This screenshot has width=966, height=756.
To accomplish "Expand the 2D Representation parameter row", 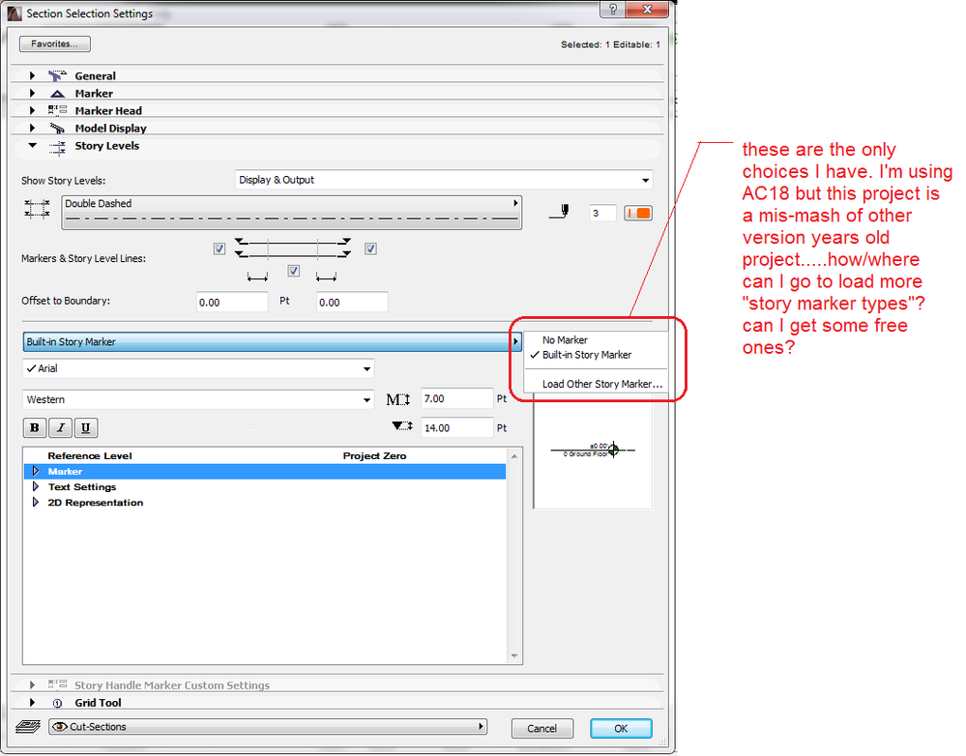I will (x=36, y=502).
